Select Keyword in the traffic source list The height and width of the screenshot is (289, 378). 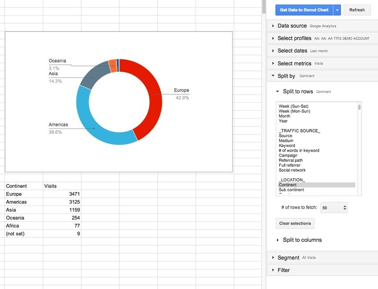point(287,145)
